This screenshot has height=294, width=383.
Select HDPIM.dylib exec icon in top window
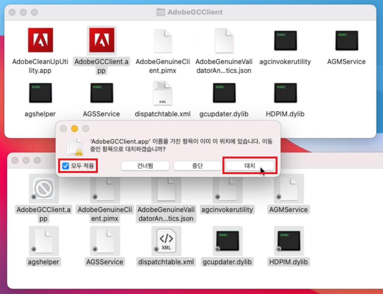(x=285, y=93)
